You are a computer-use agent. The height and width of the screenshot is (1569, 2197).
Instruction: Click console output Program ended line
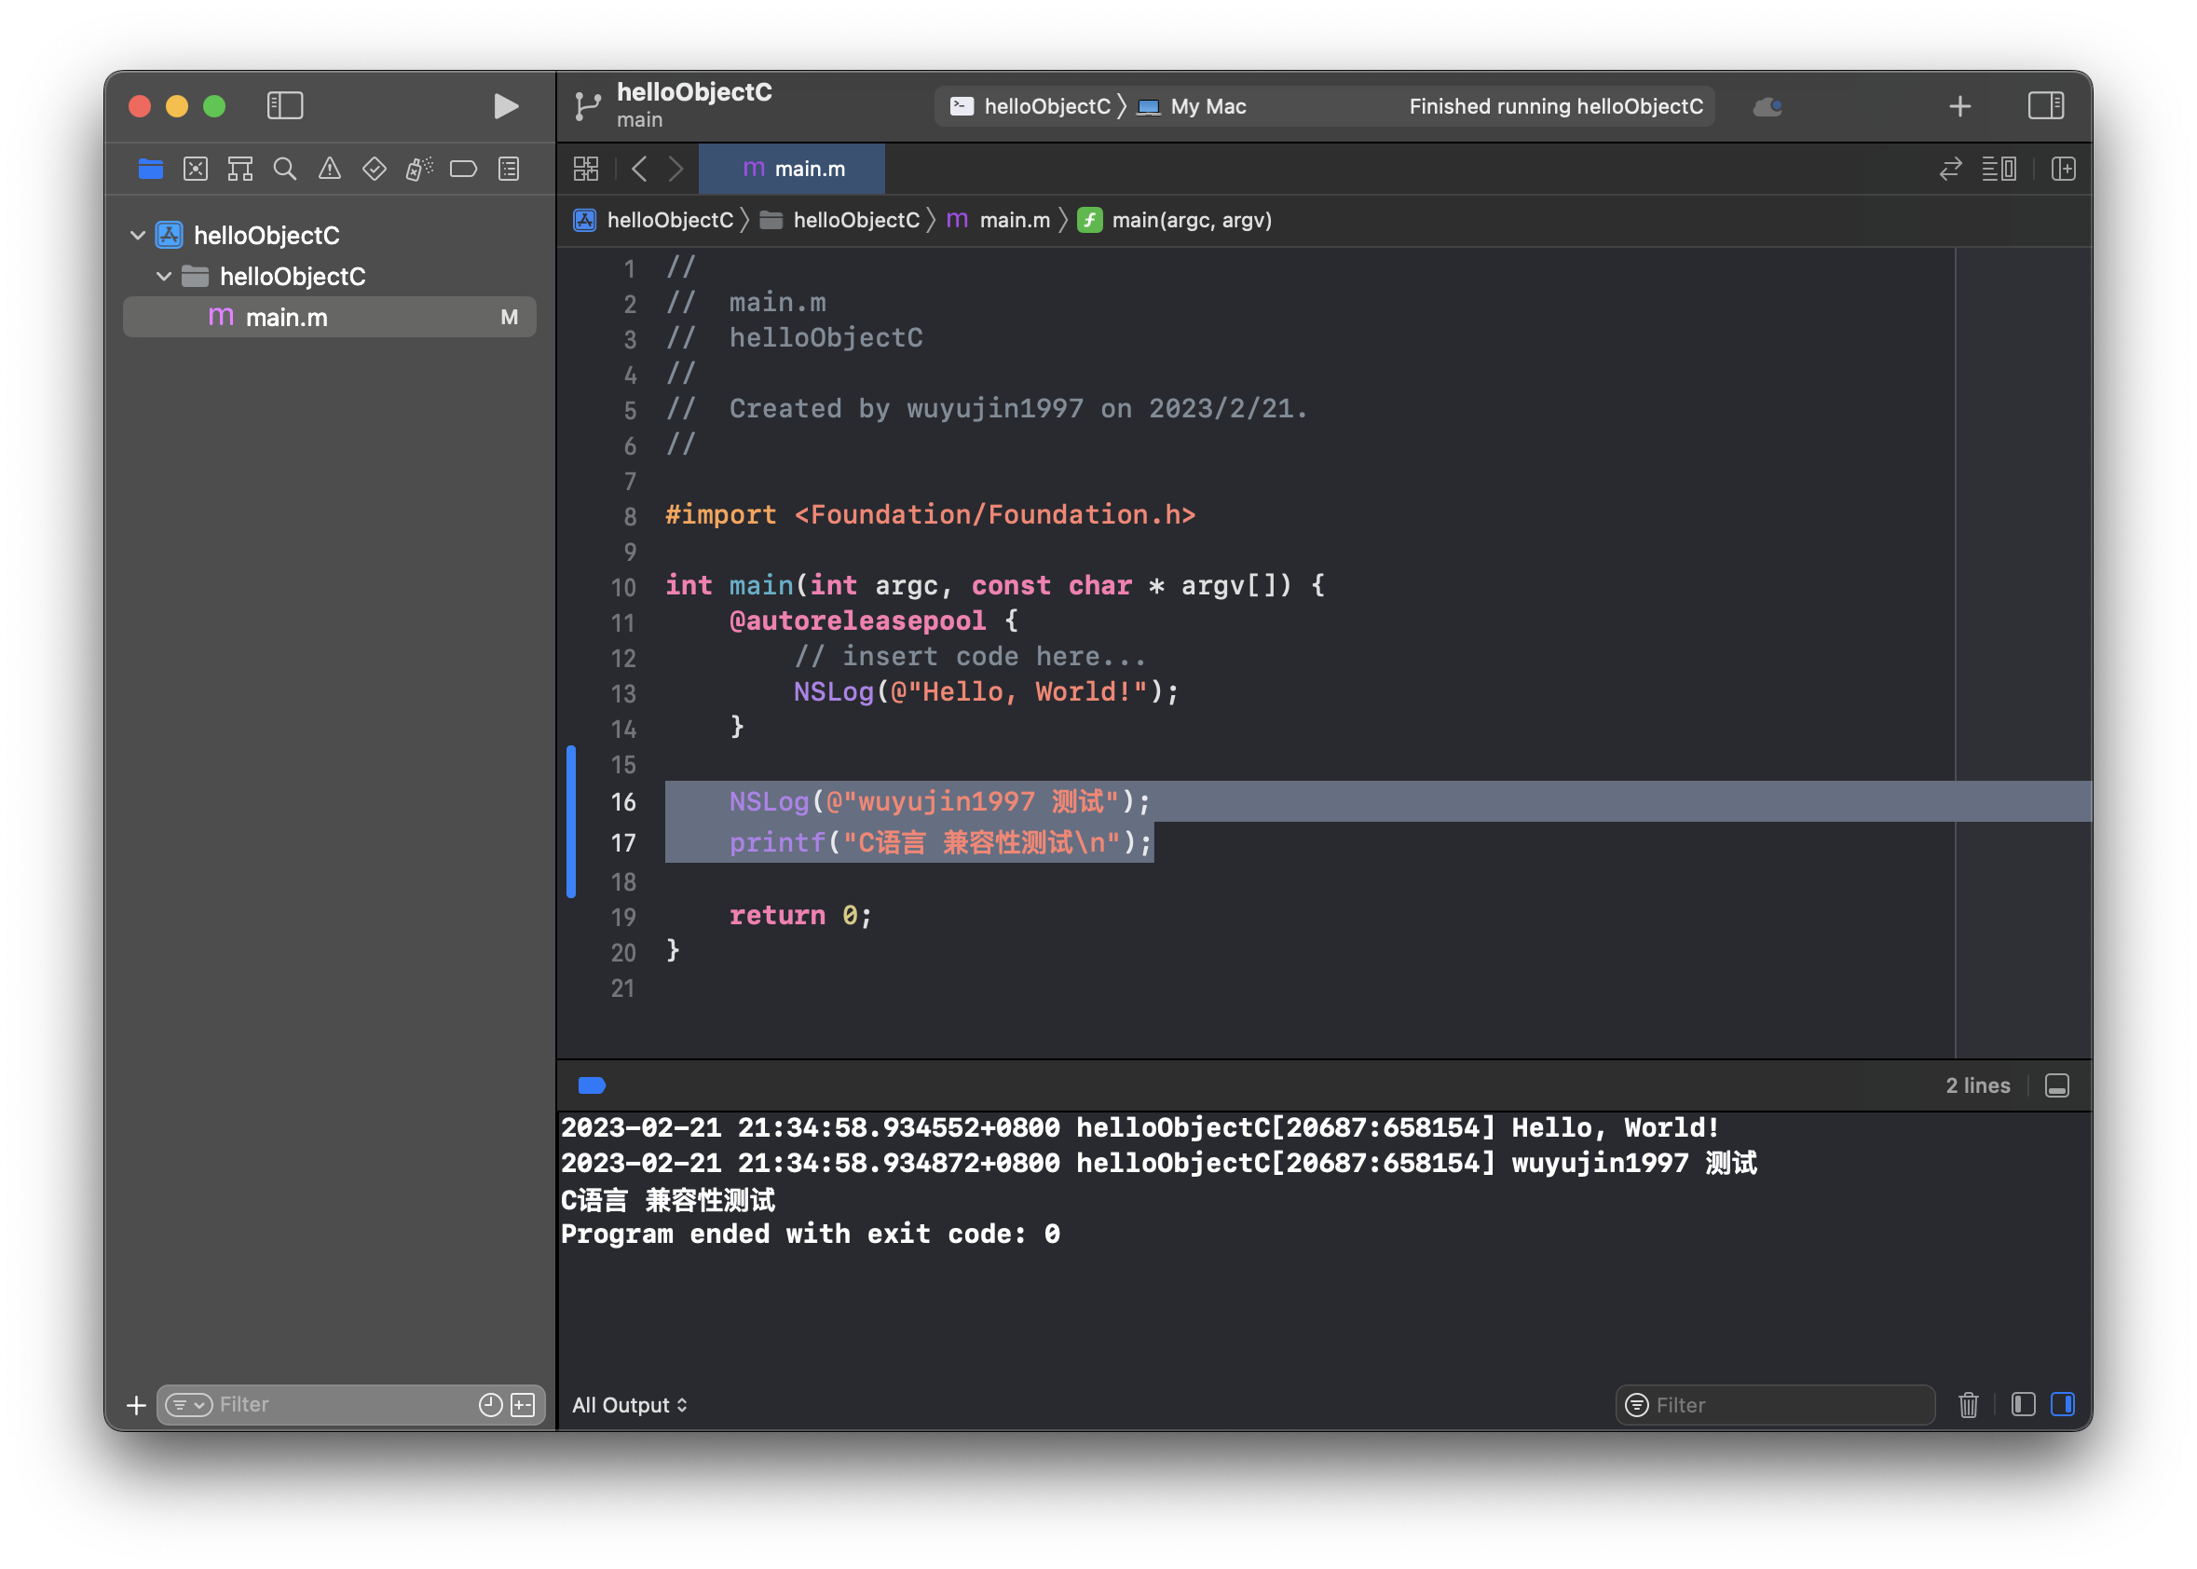coord(810,1234)
